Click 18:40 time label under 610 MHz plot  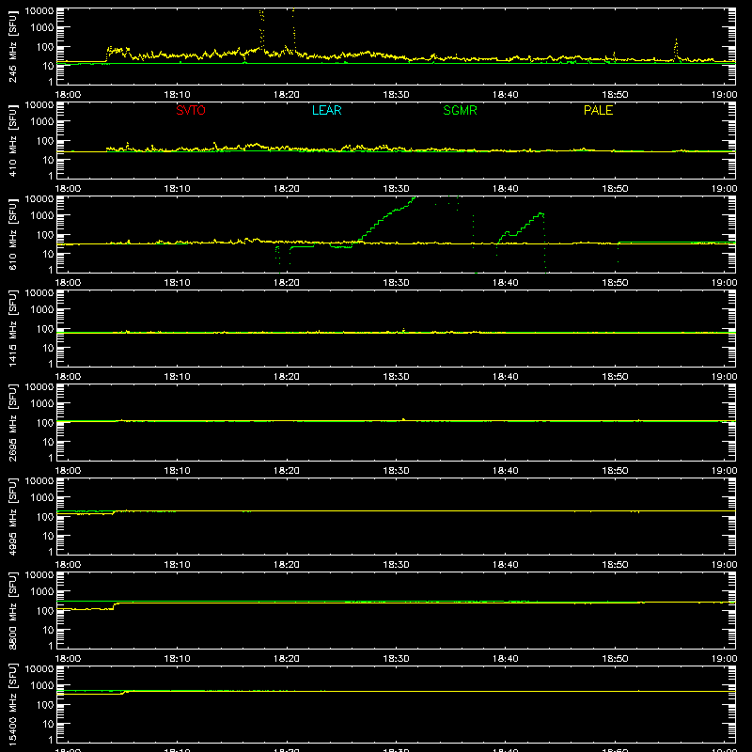tap(506, 283)
